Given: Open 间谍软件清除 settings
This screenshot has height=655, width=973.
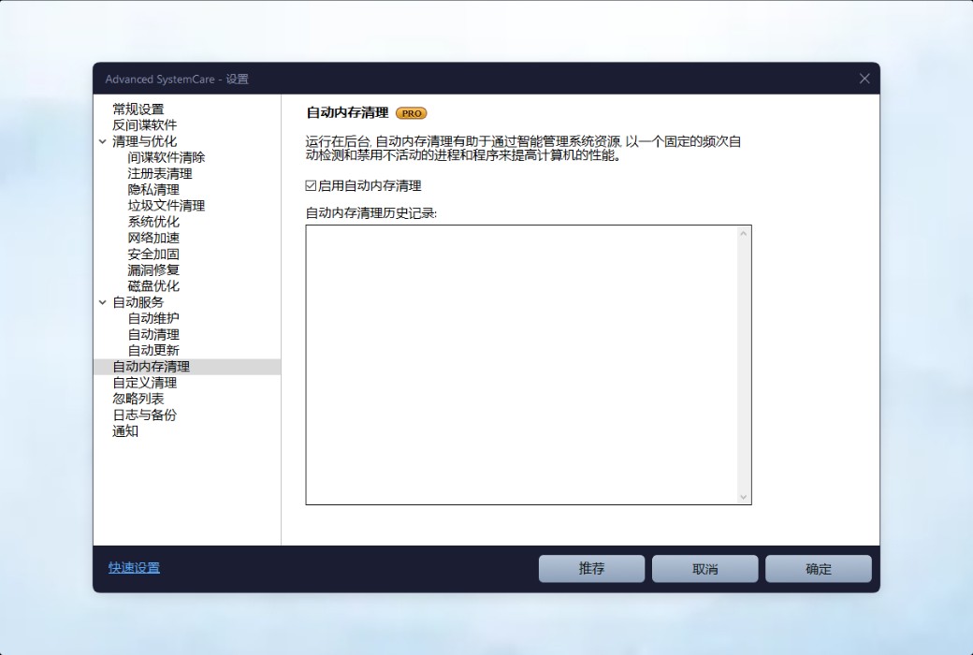Looking at the screenshot, I should click(166, 158).
